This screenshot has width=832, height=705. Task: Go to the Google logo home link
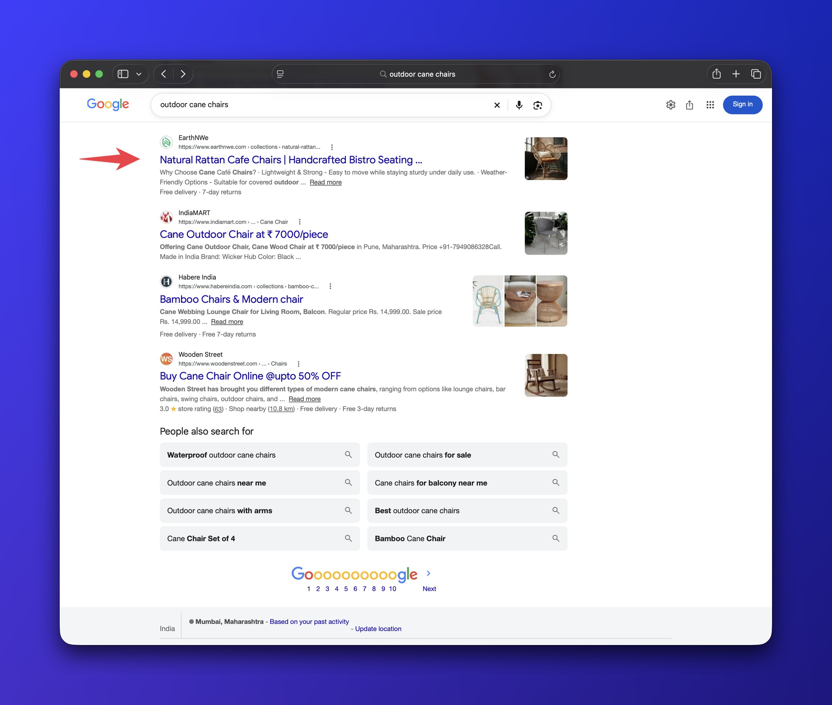point(108,104)
